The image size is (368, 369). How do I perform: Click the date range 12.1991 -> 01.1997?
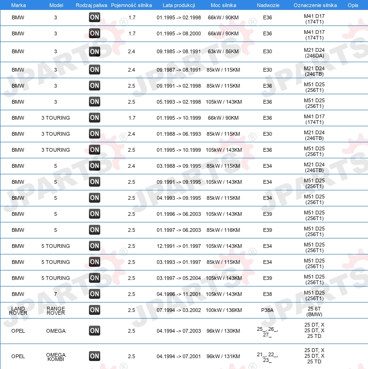tap(179, 246)
